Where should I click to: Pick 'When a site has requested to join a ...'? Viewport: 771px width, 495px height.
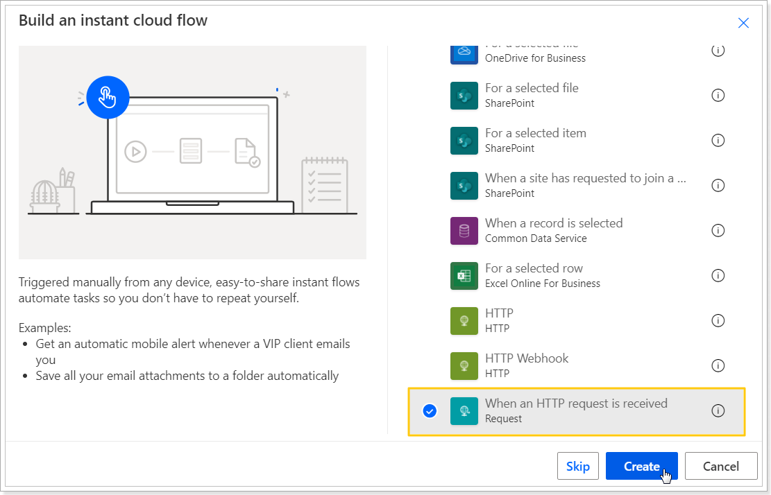coord(586,178)
